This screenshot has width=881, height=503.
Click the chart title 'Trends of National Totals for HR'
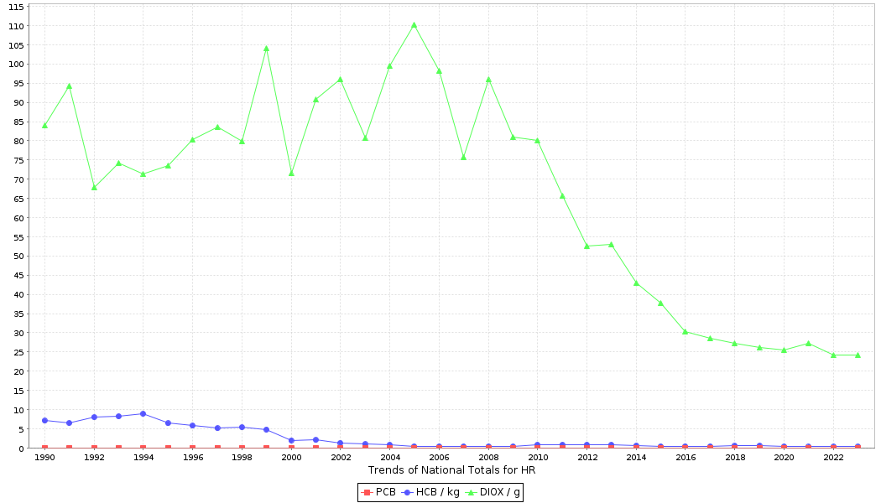[x=451, y=470]
